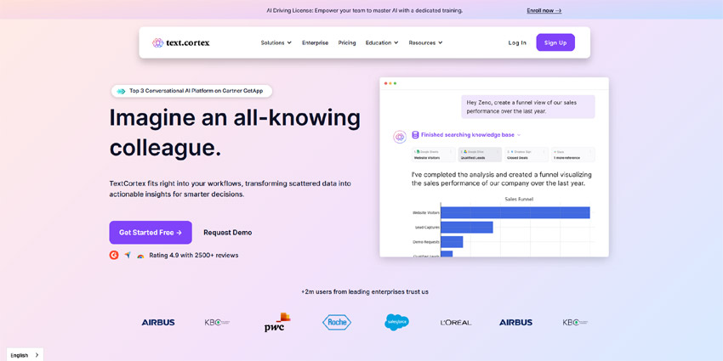Click the +2m users trust us text
Image resolution: width=723 pixels, height=361 pixels.
(365, 291)
